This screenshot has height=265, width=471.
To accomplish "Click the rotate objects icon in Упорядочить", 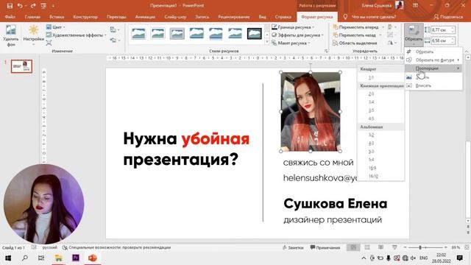I will 392,43.
